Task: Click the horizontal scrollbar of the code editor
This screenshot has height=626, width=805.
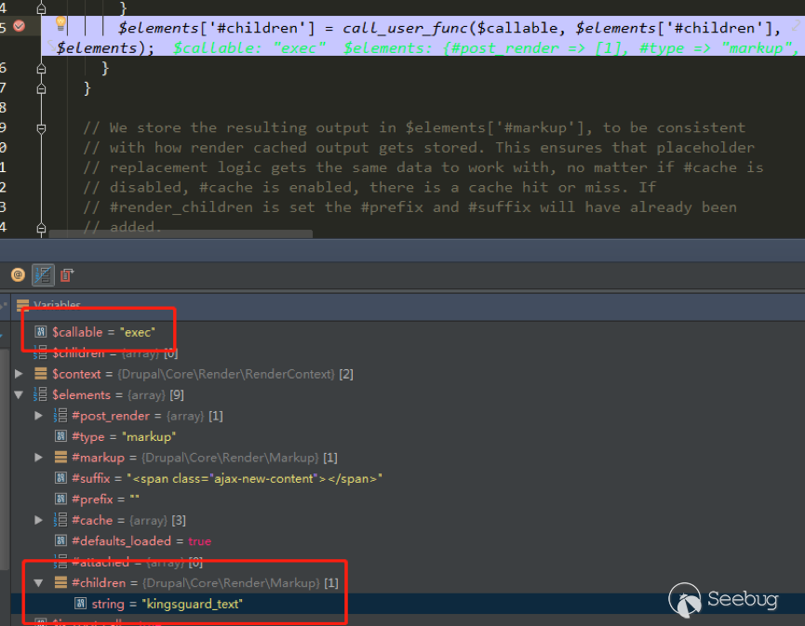Action: tap(181, 234)
